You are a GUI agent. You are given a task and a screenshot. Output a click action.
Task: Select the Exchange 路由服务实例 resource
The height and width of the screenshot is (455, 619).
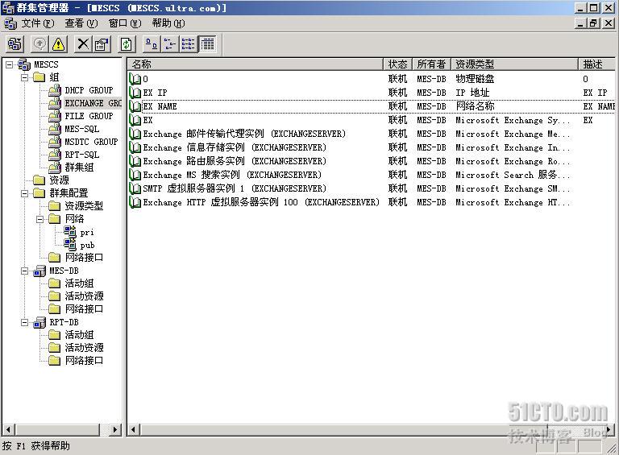(x=235, y=161)
